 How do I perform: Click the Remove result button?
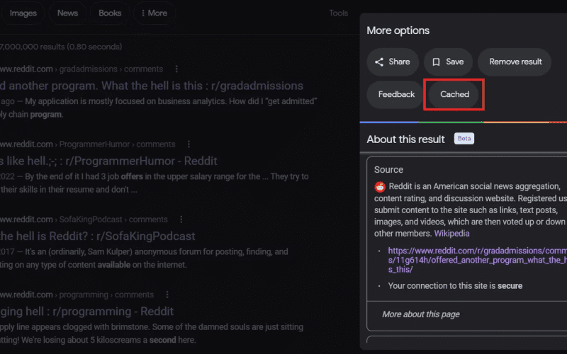[x=515, y=62]
